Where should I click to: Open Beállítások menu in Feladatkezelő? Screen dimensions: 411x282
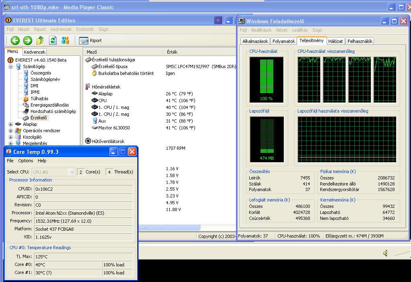(x=261, y=30)
